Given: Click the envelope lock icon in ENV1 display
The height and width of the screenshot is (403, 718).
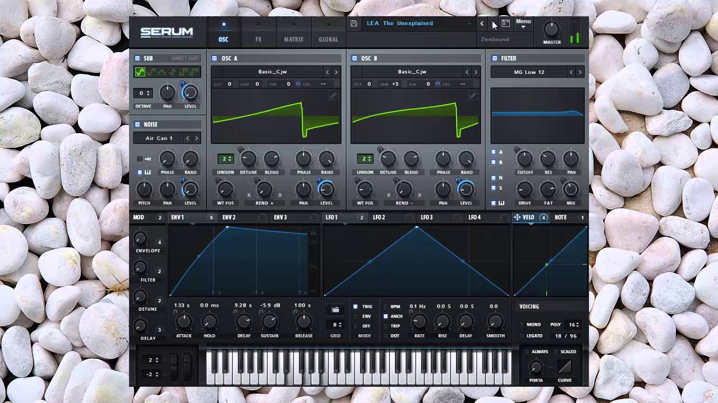Looking at the screenshot, I should [x=313, y=232].
